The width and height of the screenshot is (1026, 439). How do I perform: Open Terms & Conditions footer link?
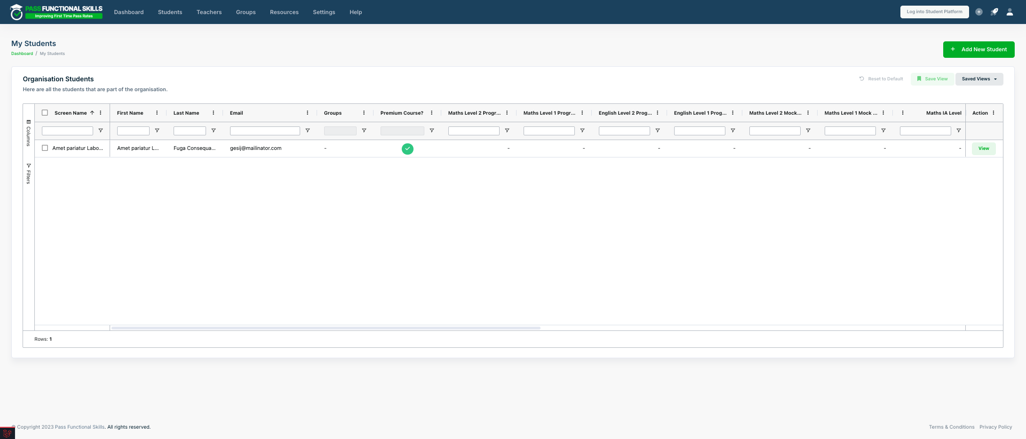click(x=951, y=427)
